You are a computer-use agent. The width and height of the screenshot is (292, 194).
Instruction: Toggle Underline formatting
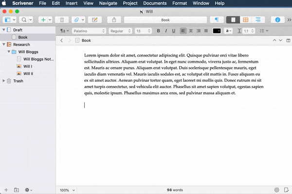tap(174, 31)
